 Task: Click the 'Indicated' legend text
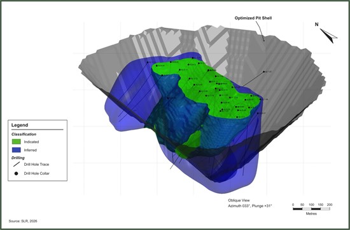(x=31, y=142)
